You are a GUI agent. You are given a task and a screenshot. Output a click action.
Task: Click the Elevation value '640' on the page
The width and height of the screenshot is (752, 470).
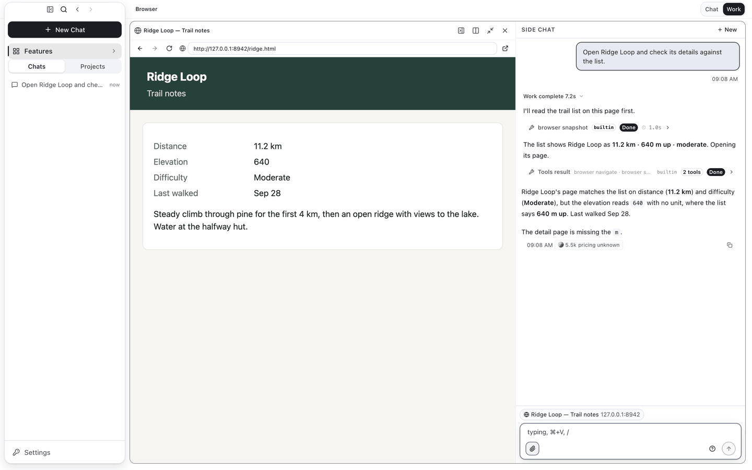[262, 162]
